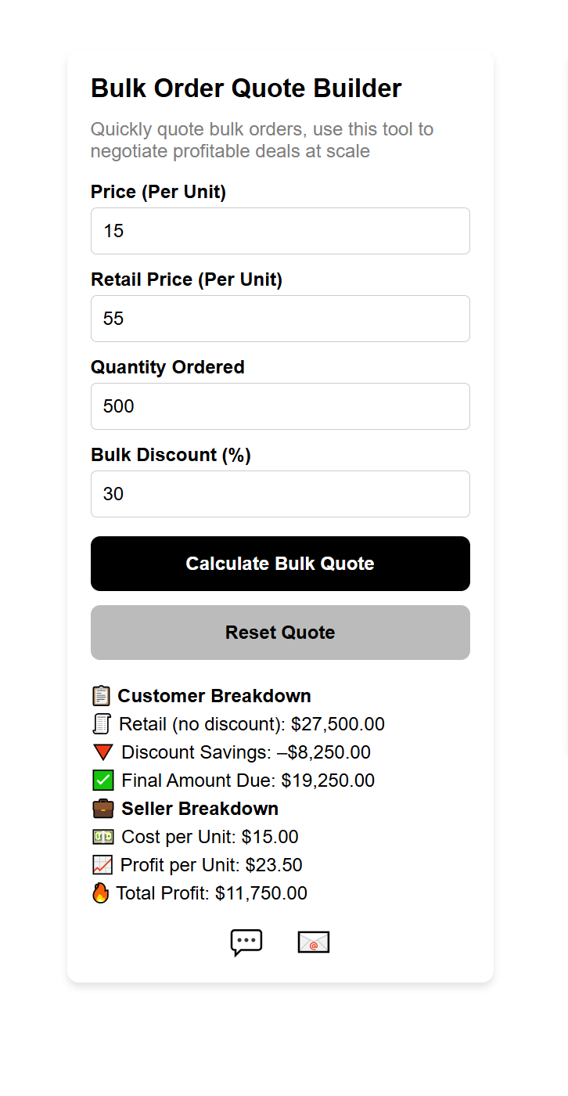The image size is (568, 1096).
Task: Click the speech bubble chat icon
Action: tap(246, 942)
